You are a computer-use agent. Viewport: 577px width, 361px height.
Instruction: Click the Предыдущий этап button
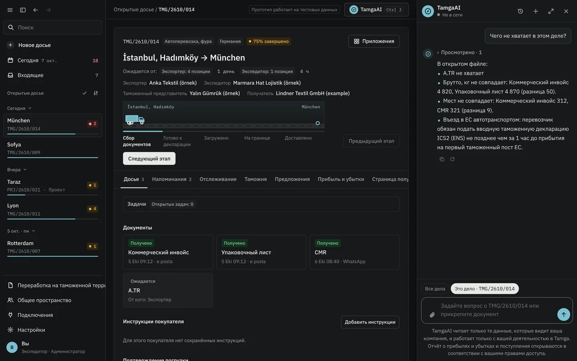[x=371, y=141]
